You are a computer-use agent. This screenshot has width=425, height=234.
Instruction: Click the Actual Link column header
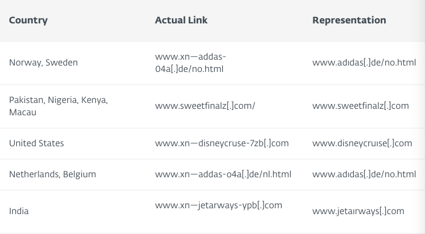181,20
